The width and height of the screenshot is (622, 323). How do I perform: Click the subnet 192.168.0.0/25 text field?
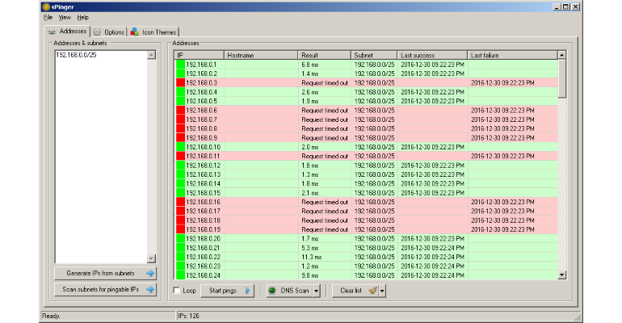point(101,157)
